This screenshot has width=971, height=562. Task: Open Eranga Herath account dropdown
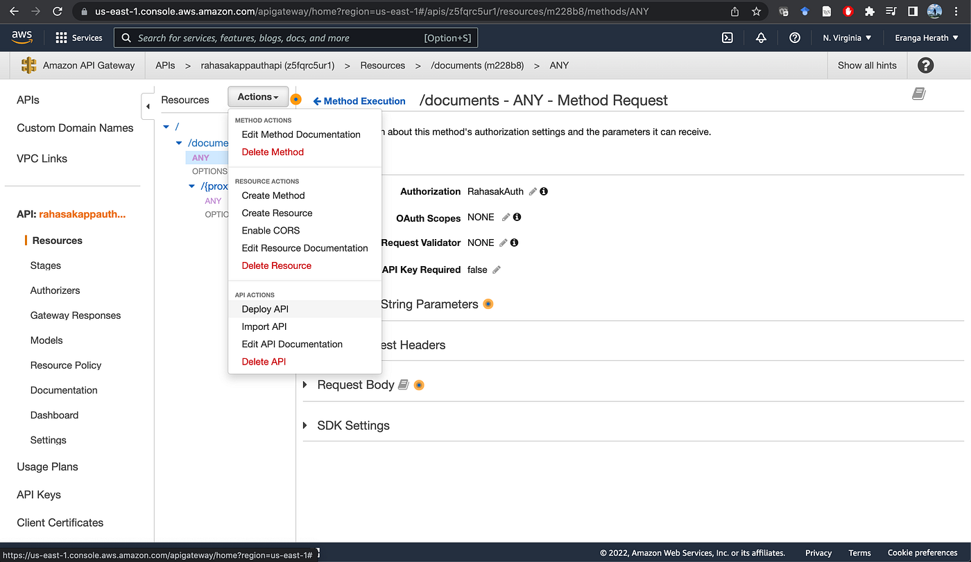927,38
